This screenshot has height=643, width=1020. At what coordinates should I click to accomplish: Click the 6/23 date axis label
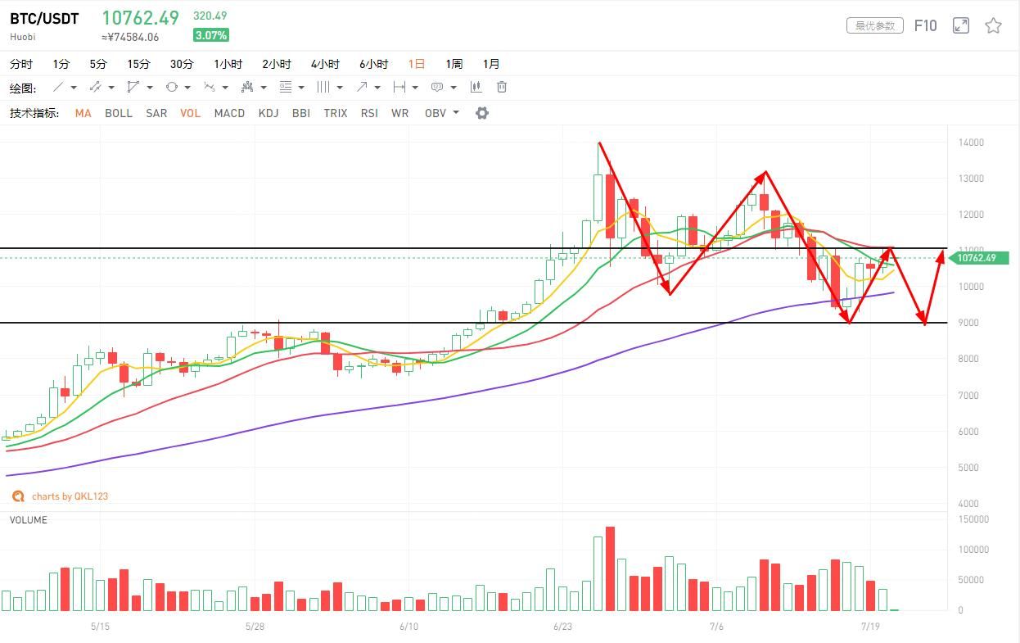(x=562, y=627)
